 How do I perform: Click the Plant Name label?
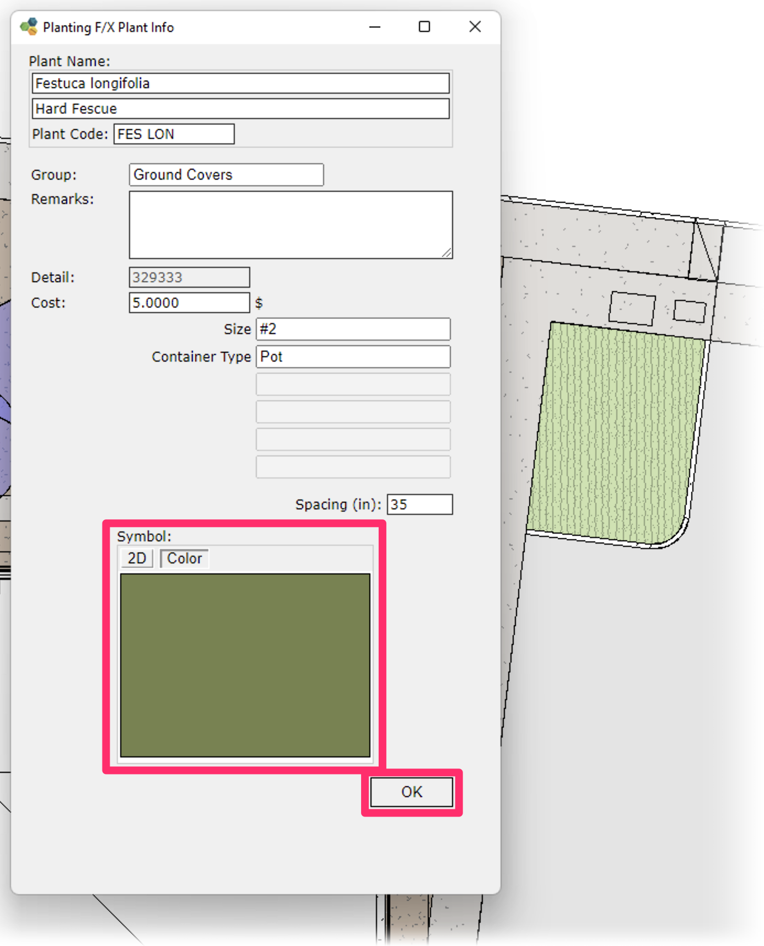click(69, 61)
